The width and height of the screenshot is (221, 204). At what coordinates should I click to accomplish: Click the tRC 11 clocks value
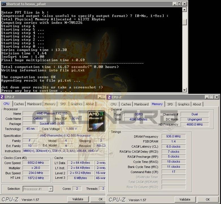(174, 167)
